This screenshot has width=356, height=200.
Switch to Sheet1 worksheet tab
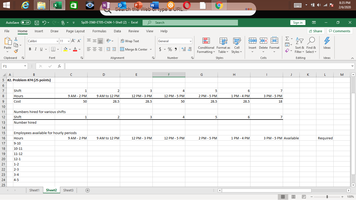coord(34,190)
